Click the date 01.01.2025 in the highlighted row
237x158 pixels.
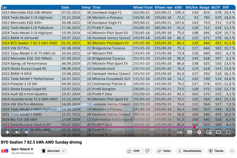pos(71,43)
